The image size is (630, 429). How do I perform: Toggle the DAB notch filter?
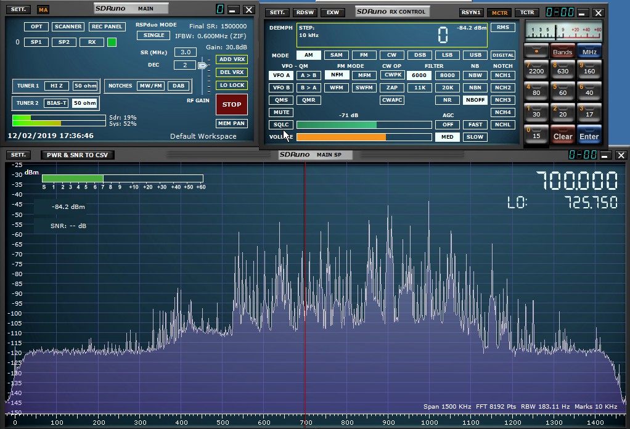pos(178,86)
